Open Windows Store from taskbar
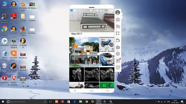The height and width of the screenshot is (104, 186). pyautogui.click(x=69, y=101)
